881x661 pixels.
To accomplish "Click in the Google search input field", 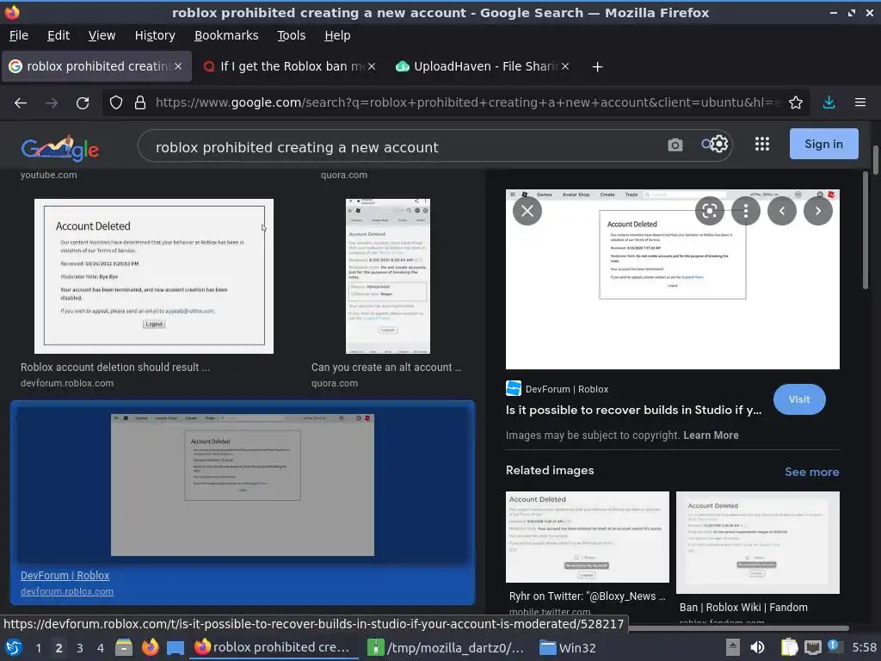I will point(404,147).
